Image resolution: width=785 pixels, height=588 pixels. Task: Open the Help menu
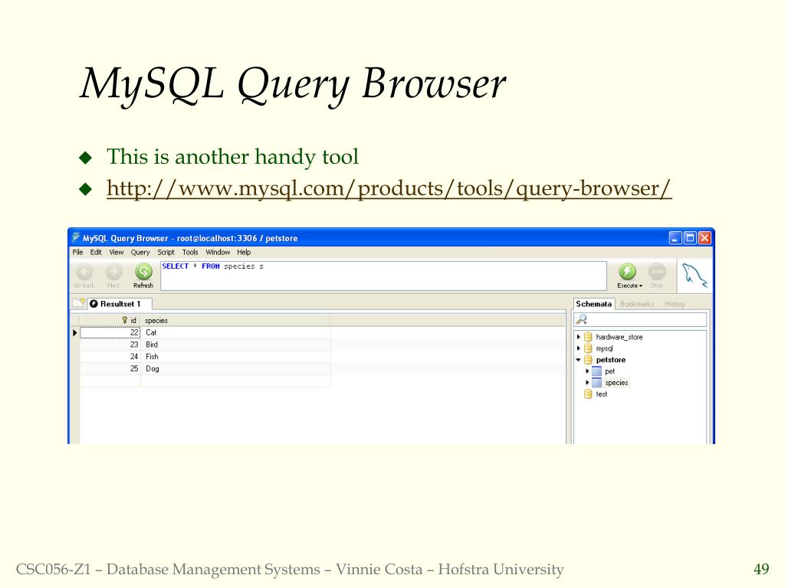(x=244, y=253)
